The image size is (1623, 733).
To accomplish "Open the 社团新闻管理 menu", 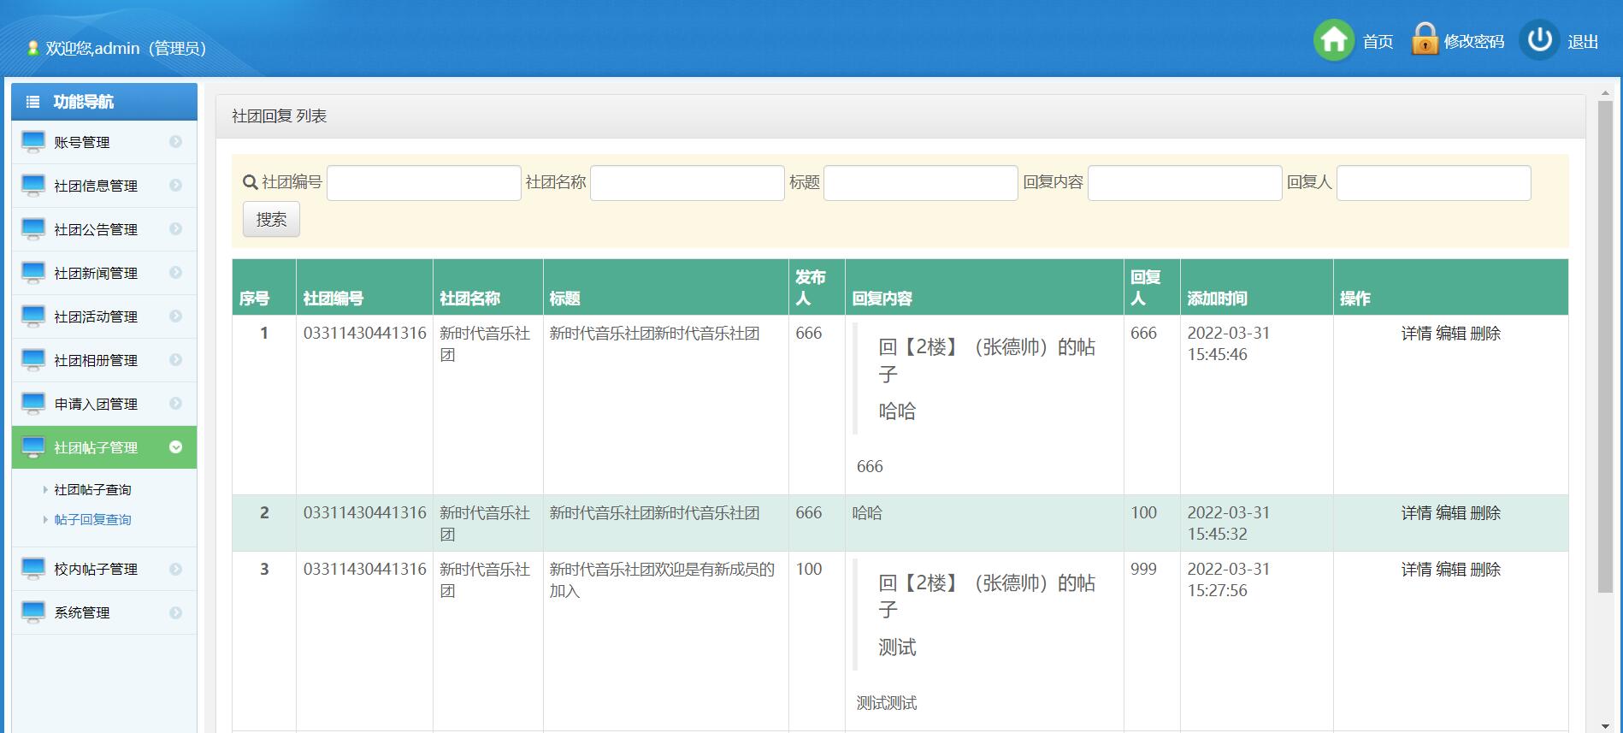I will point(104,273).
